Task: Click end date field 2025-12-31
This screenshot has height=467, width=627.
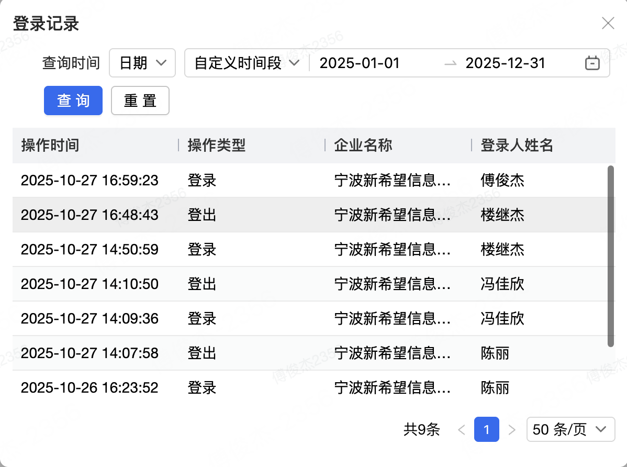Action: 506,63
